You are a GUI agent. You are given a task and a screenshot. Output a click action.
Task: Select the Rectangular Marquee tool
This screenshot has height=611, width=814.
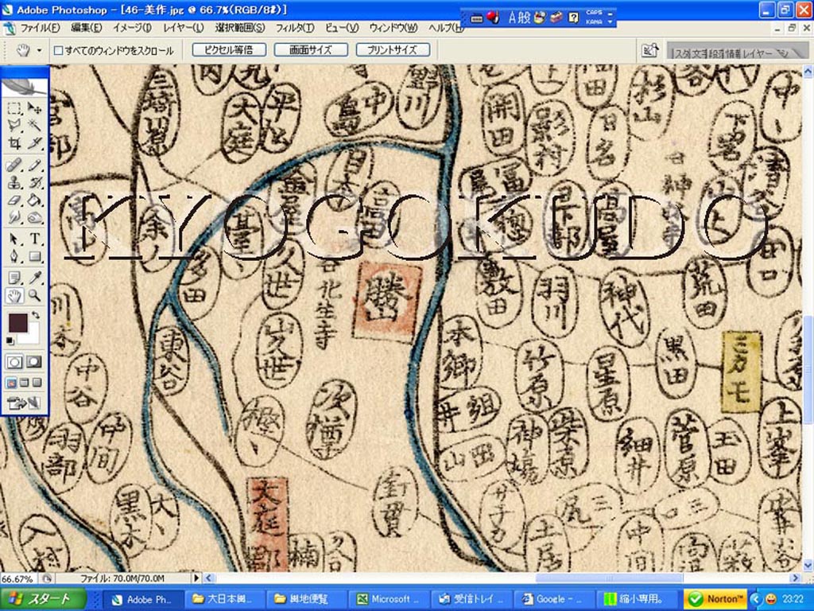point(14,108)
